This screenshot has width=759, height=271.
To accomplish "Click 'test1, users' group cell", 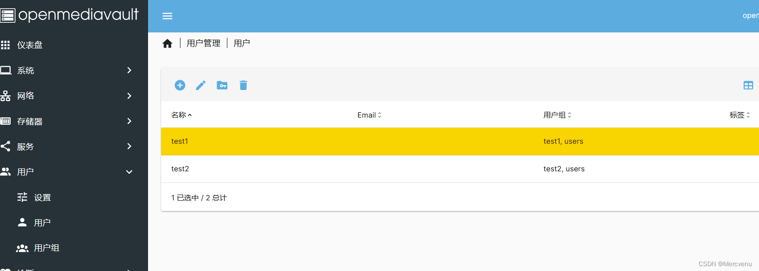I will point(563,141).
